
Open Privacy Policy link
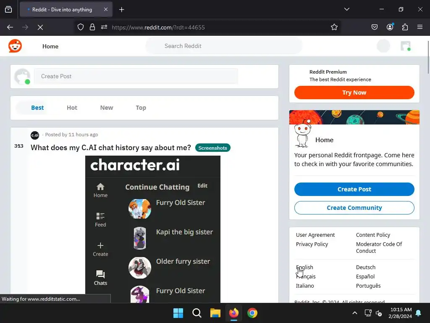coord(312,244)
